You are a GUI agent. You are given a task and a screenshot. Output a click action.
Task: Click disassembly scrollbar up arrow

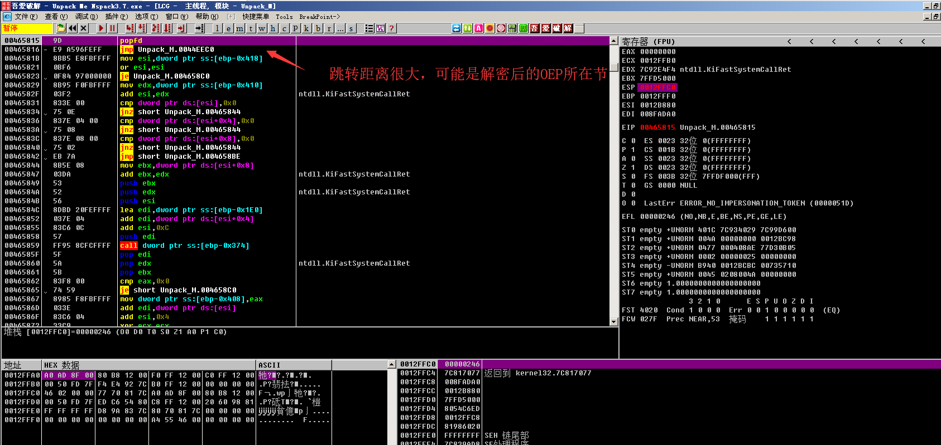click(614, 41)
